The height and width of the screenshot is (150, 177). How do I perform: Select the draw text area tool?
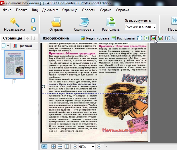147,38
